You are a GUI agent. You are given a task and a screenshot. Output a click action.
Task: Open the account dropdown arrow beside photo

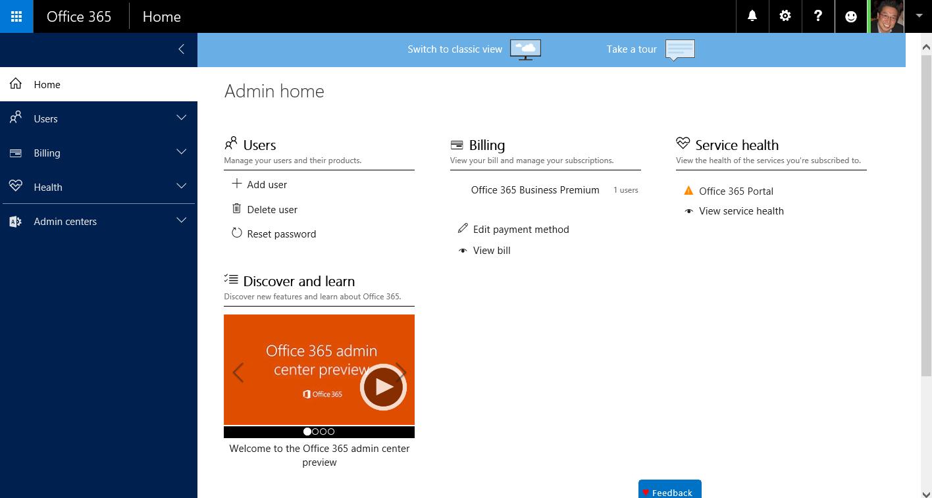[919, 16]
